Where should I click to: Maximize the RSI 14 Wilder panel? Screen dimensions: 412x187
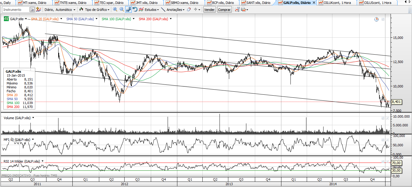click(x=383, y=162)
